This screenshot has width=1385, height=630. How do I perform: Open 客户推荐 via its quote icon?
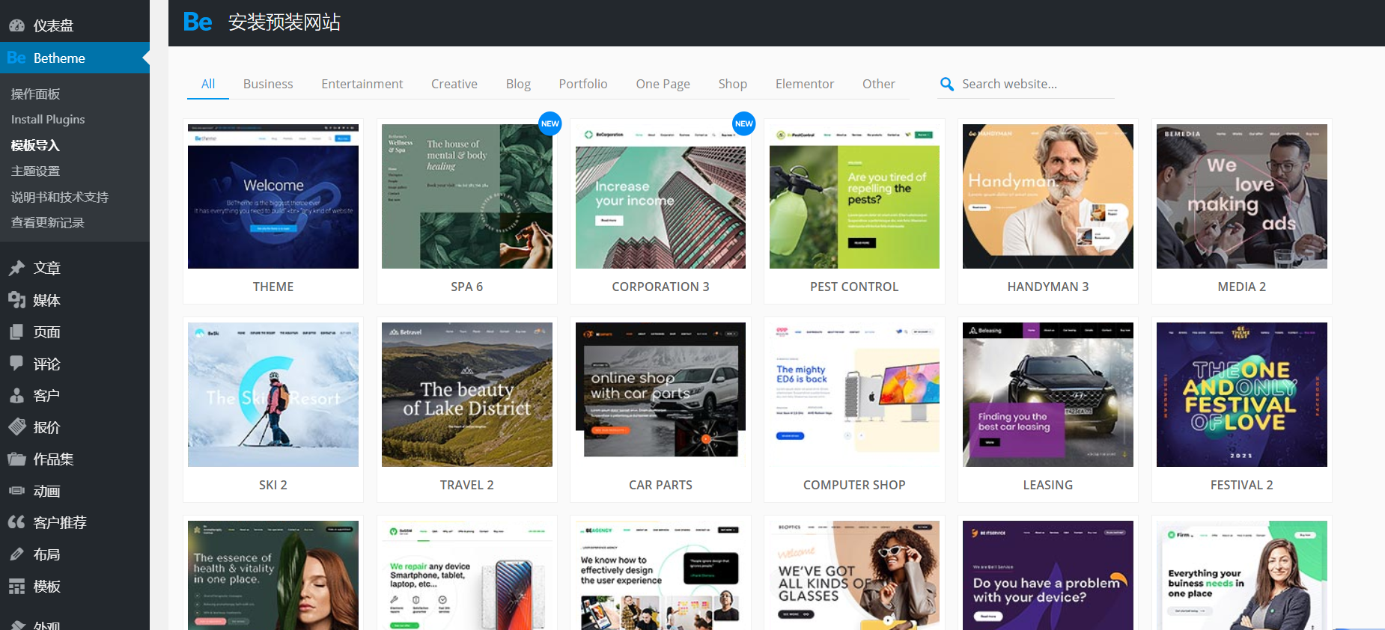[x=16, y=522]
